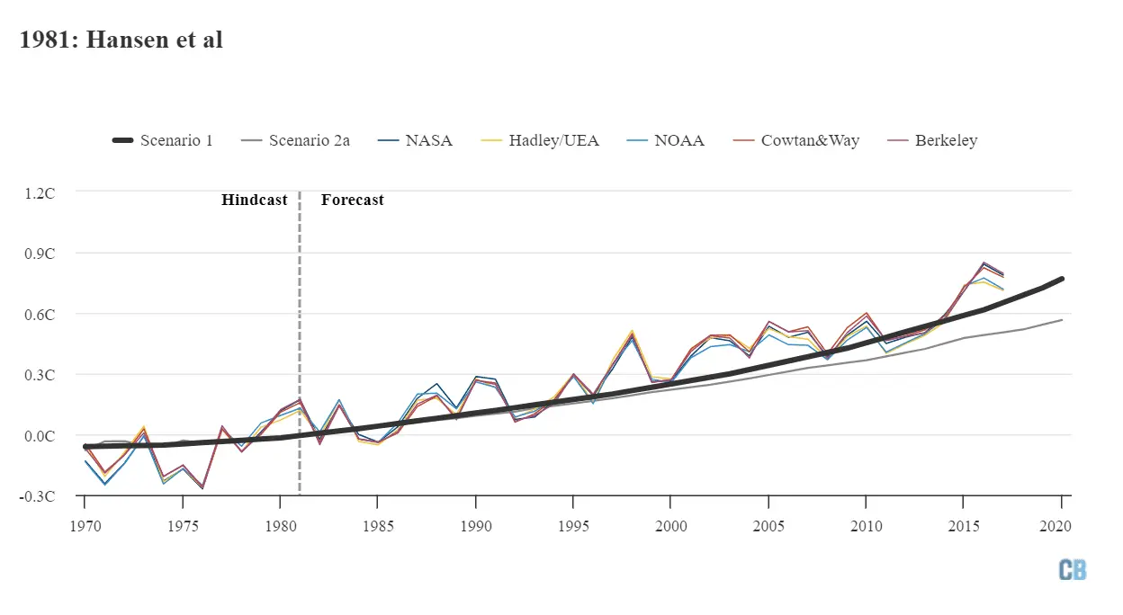Click the Hindcast annotation label
This screenshot has height=615, width=1123.
(254, 200)
